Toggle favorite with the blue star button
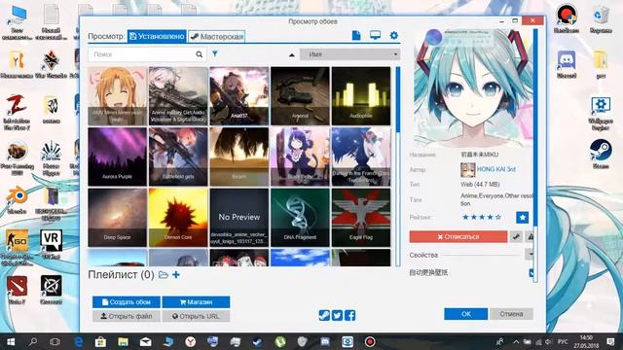The height and width of the screenshot is (350, 623). pos(522,217)
